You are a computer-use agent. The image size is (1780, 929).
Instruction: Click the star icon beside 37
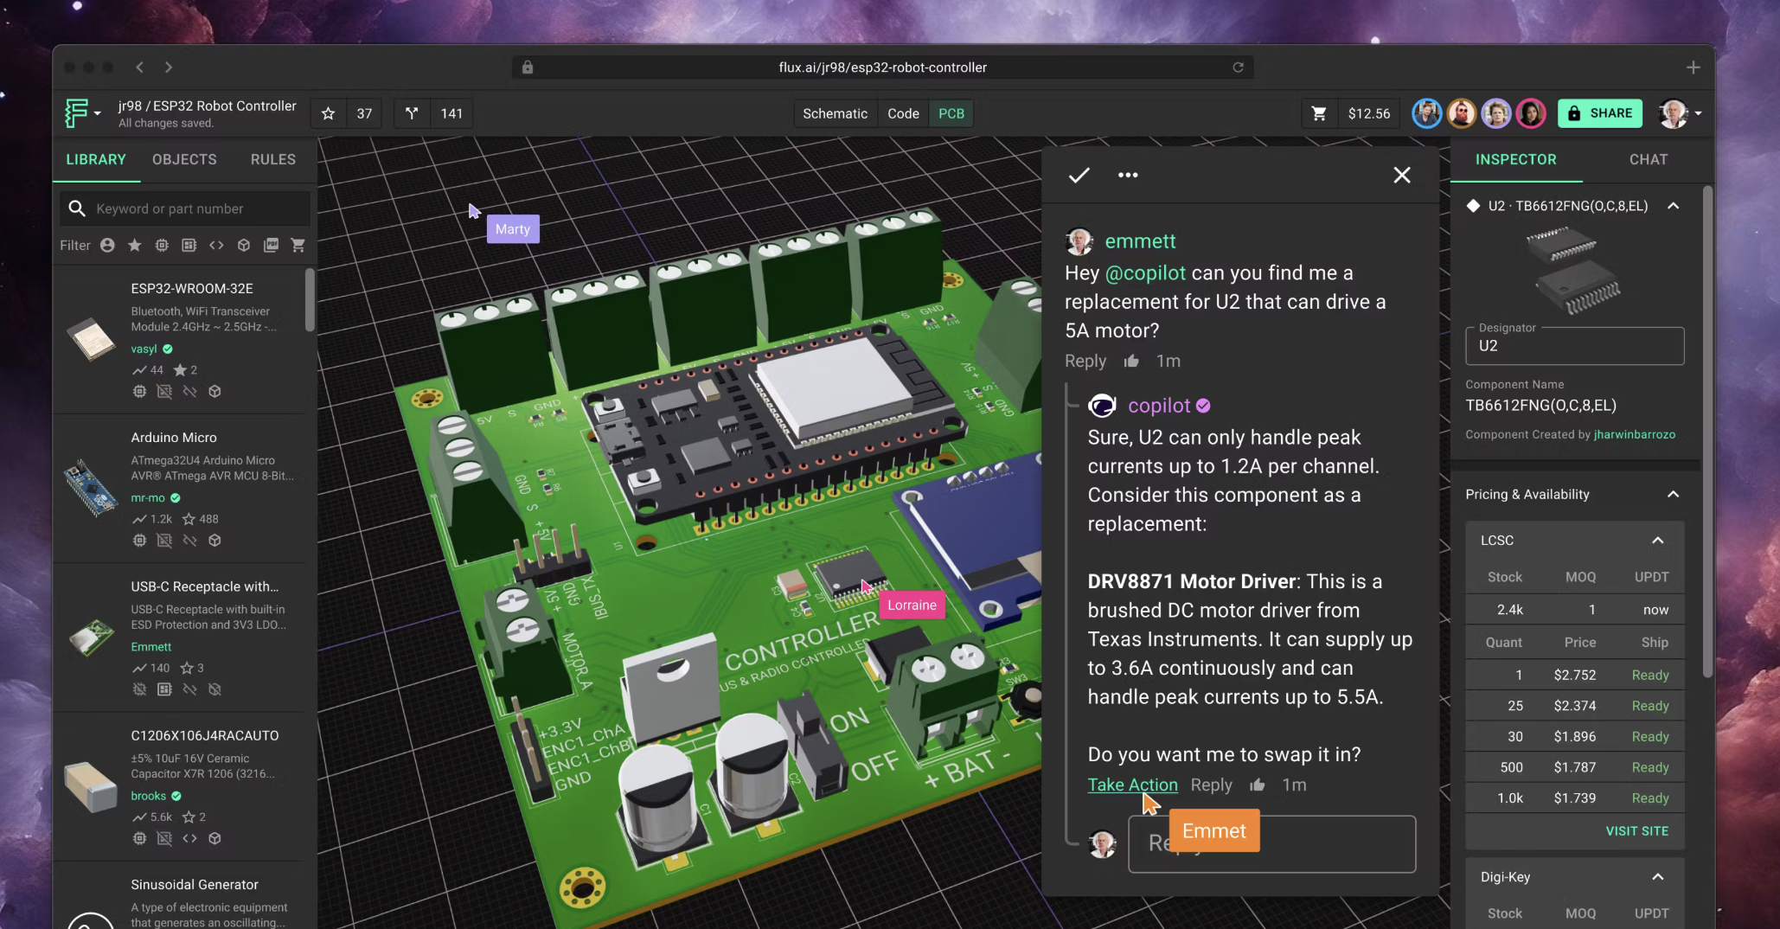(328, 113)
